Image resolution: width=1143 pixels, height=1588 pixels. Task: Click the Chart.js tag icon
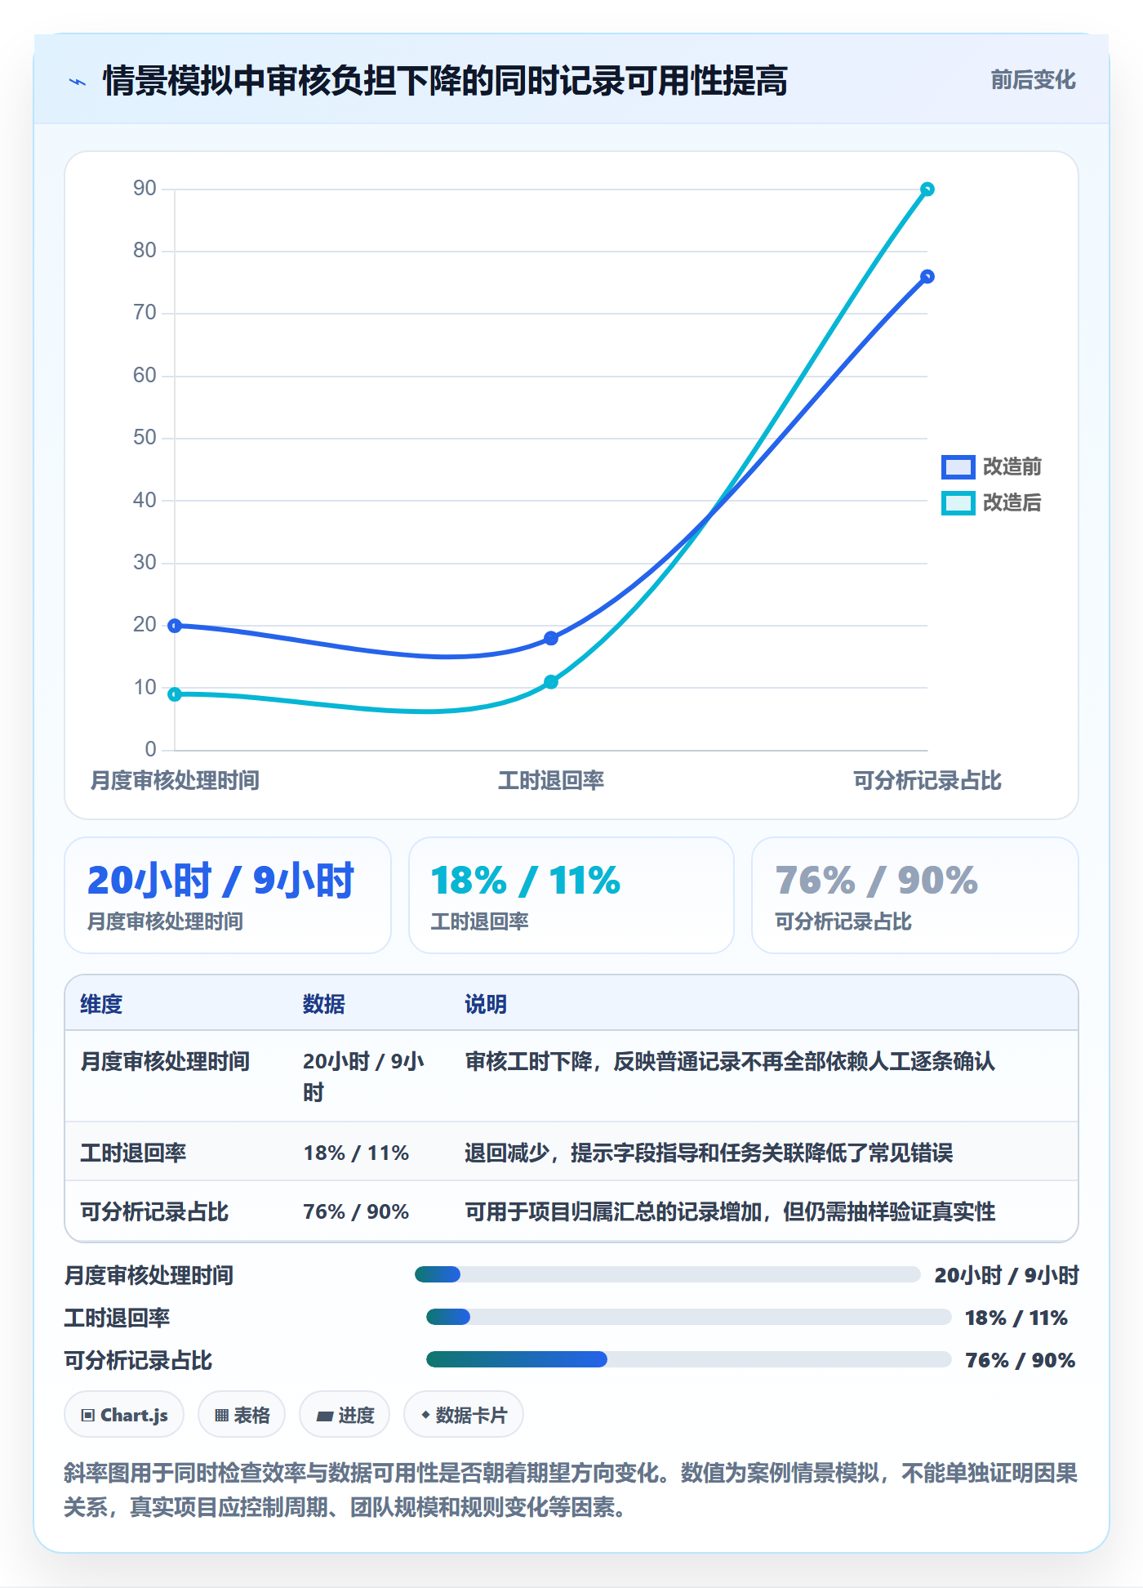[88, 1416]
